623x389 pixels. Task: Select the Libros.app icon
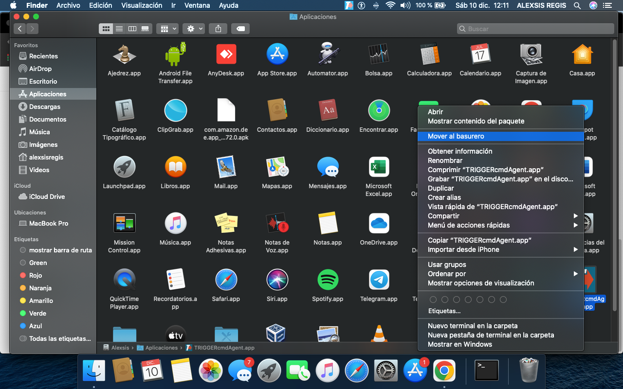tap(175, 167)
